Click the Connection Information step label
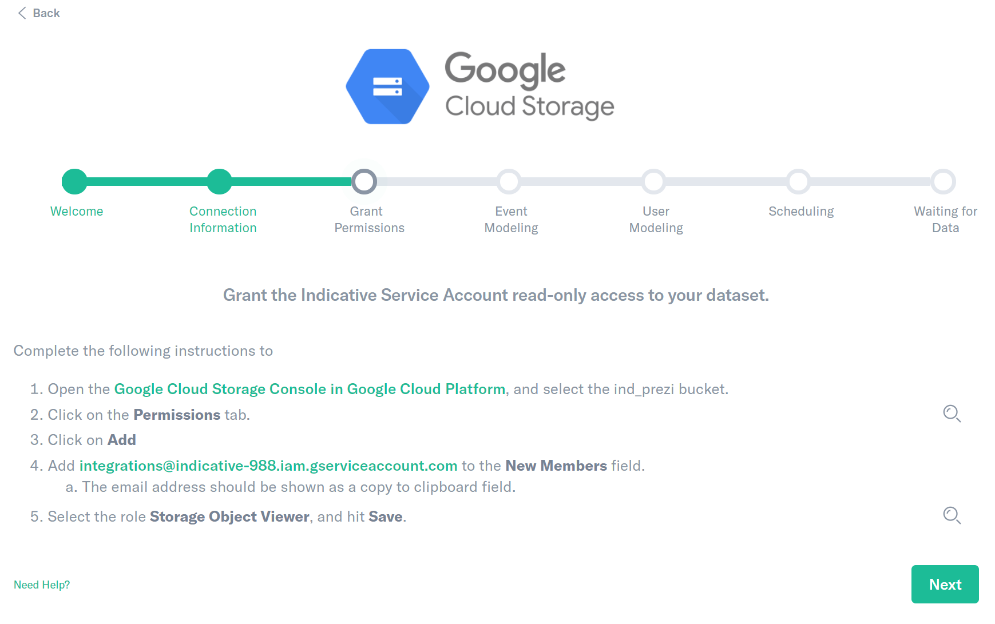 point(223,220)
